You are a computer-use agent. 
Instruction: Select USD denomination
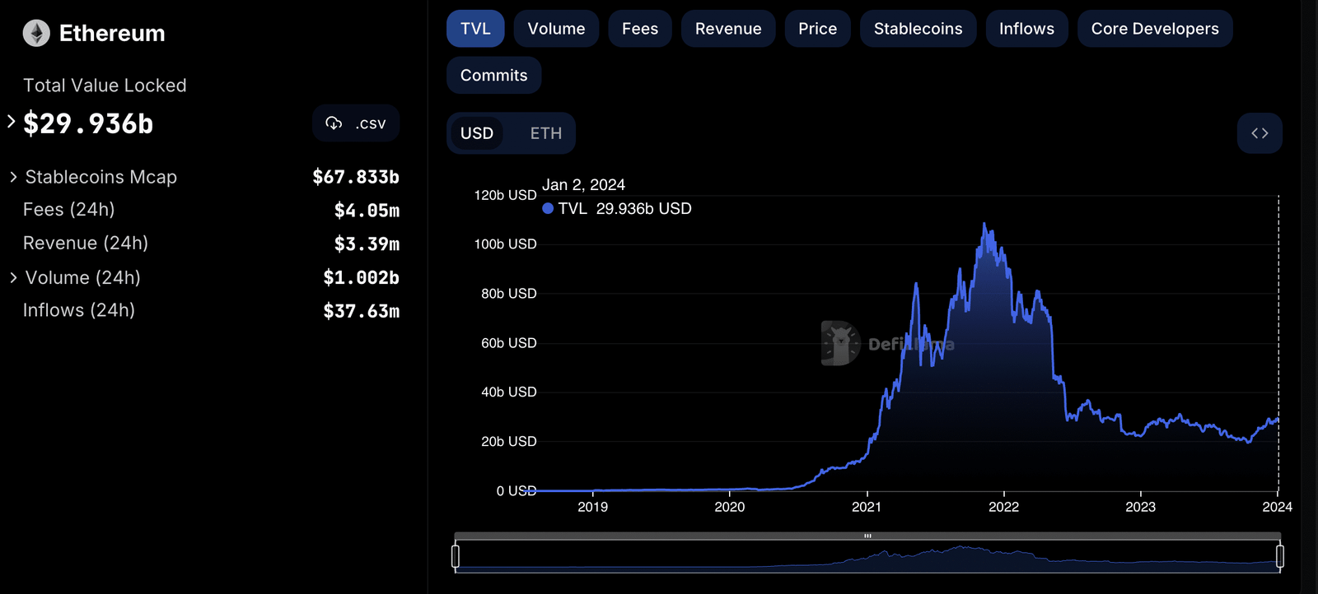477,133
